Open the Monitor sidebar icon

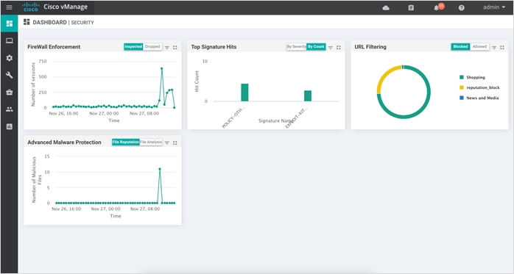9,40
